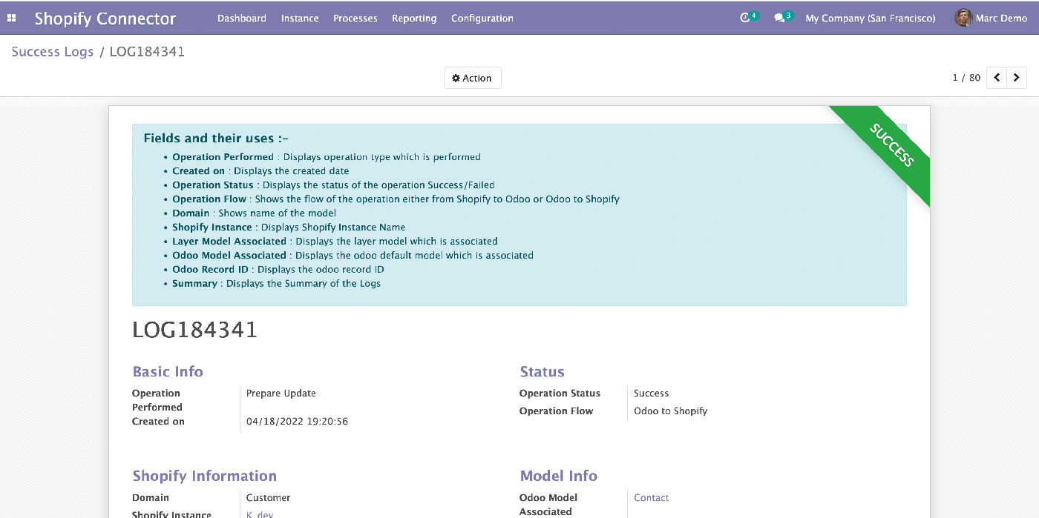
Task: Open My Company (San Francisco) company switcher
Action: click(871, 18)
